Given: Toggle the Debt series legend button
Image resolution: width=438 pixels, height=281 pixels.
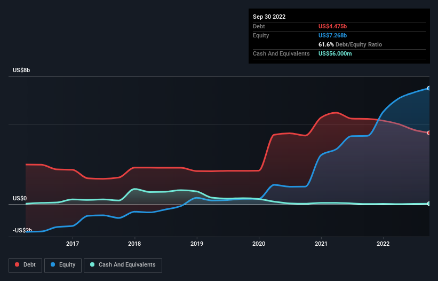Looking at the screenshot, I should (x=25, y=265).
